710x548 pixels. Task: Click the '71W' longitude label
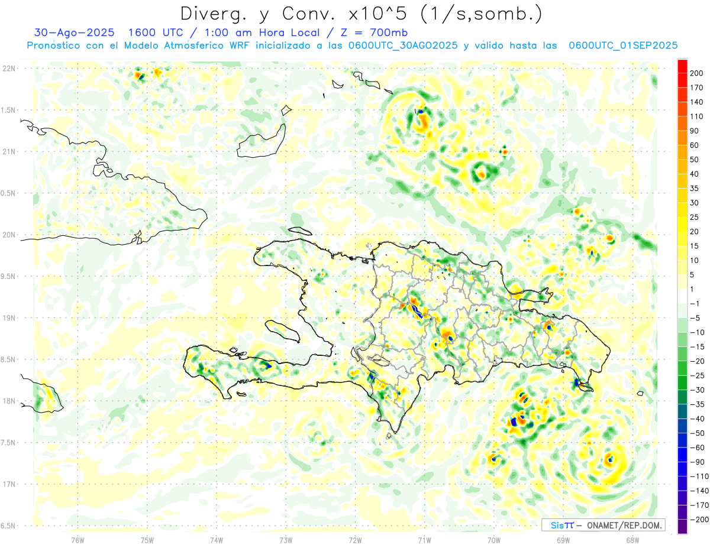pyautogui.click(x=424, y=540)
